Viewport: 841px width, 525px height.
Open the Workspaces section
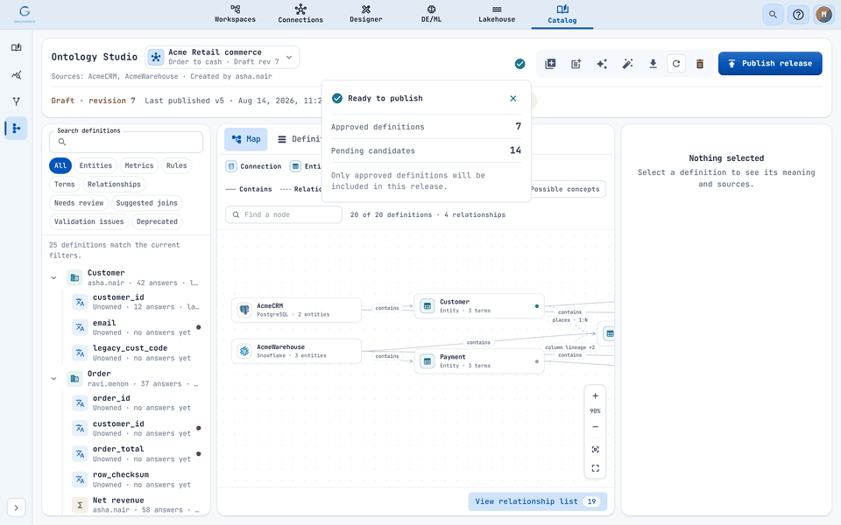(x=235, y=14)
